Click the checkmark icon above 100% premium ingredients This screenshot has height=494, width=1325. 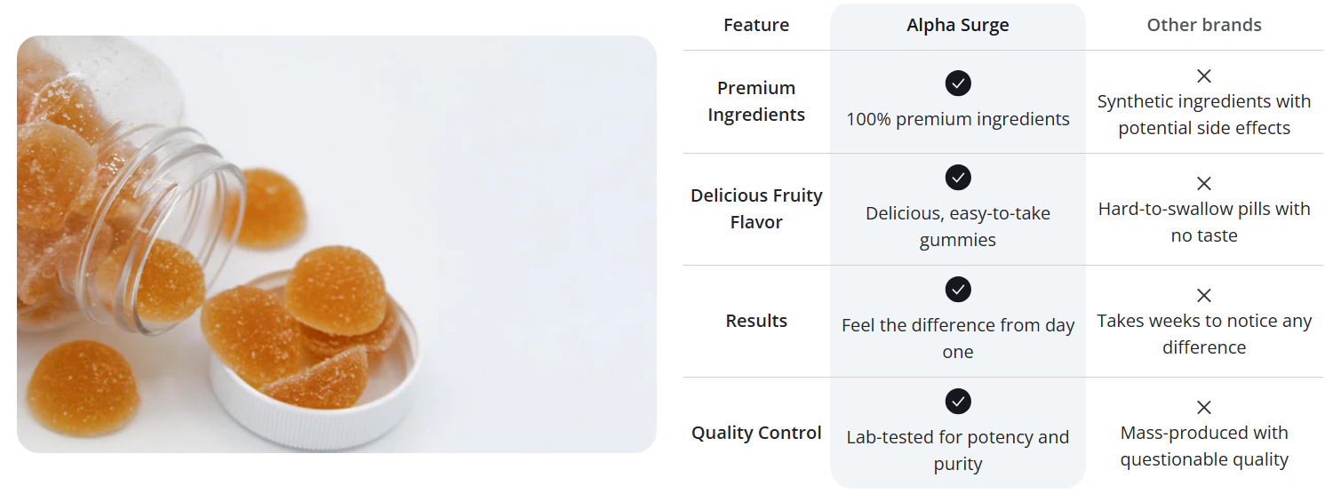pos(958,84)
